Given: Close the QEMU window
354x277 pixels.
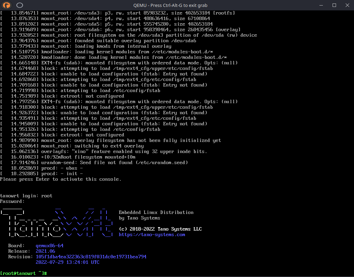Looking at the screenshot, I should [x=347, y=5].
